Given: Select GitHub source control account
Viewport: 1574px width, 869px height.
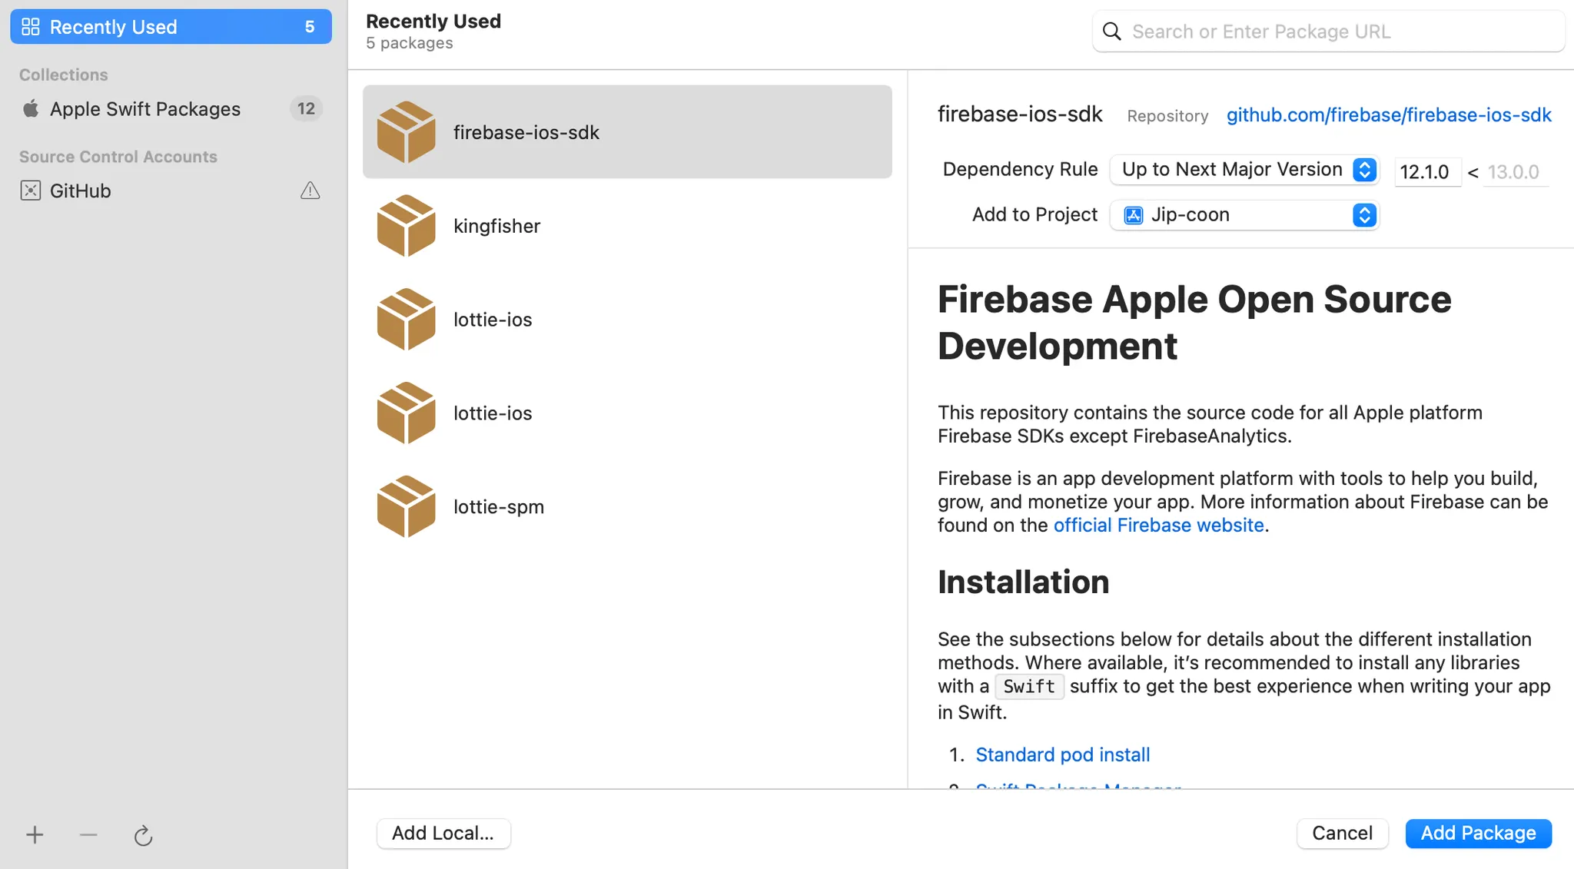Looking at the screenshot, I should [x=81, y=191].
